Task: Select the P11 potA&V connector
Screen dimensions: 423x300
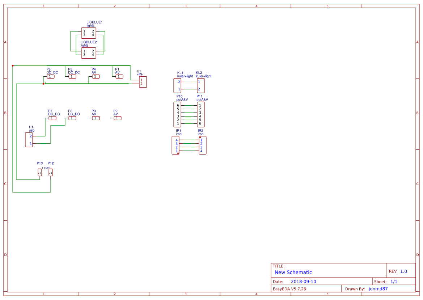Action: (200, 114)
